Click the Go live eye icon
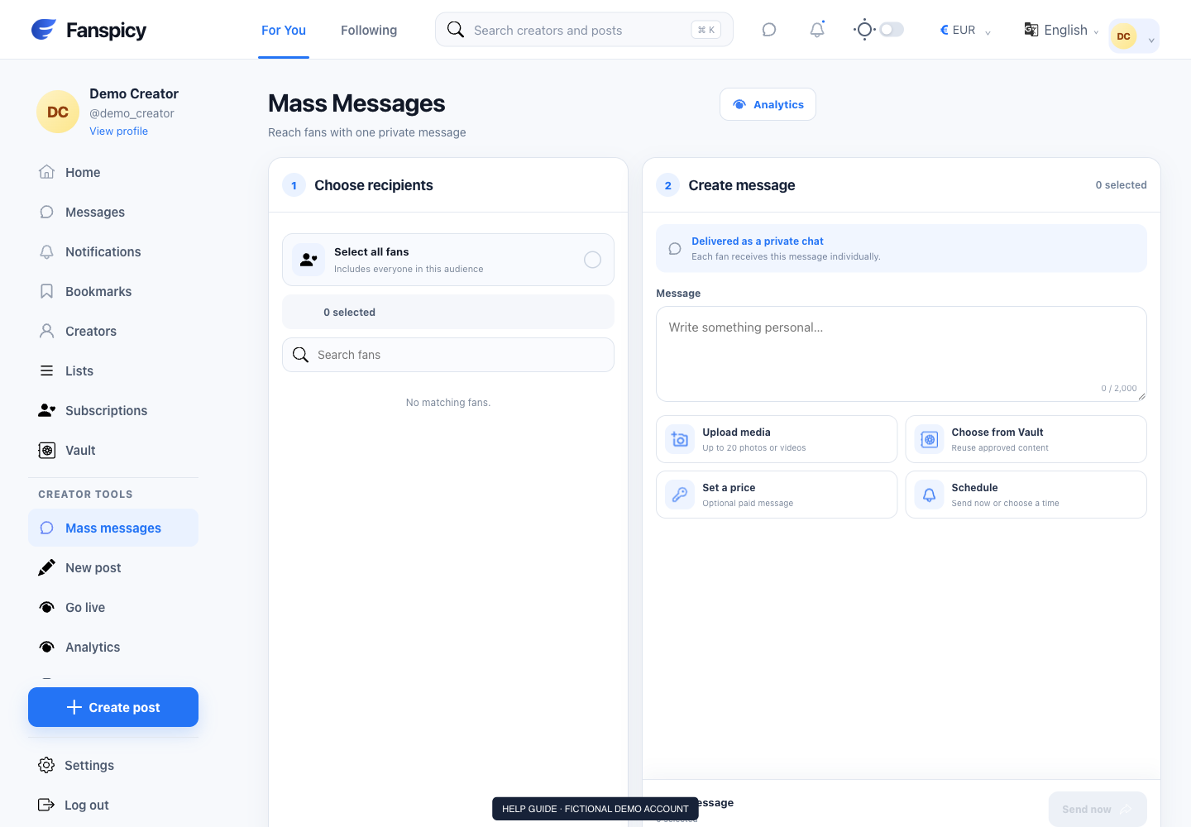 pyautogui.click(x=47, y=607)
